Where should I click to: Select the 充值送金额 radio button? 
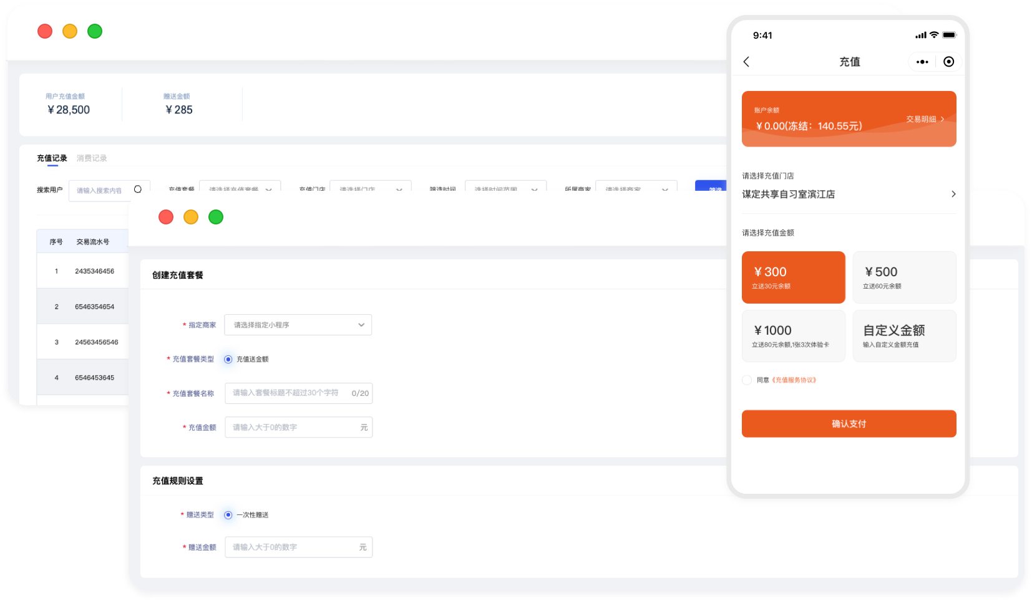click(x=228, y=359)
